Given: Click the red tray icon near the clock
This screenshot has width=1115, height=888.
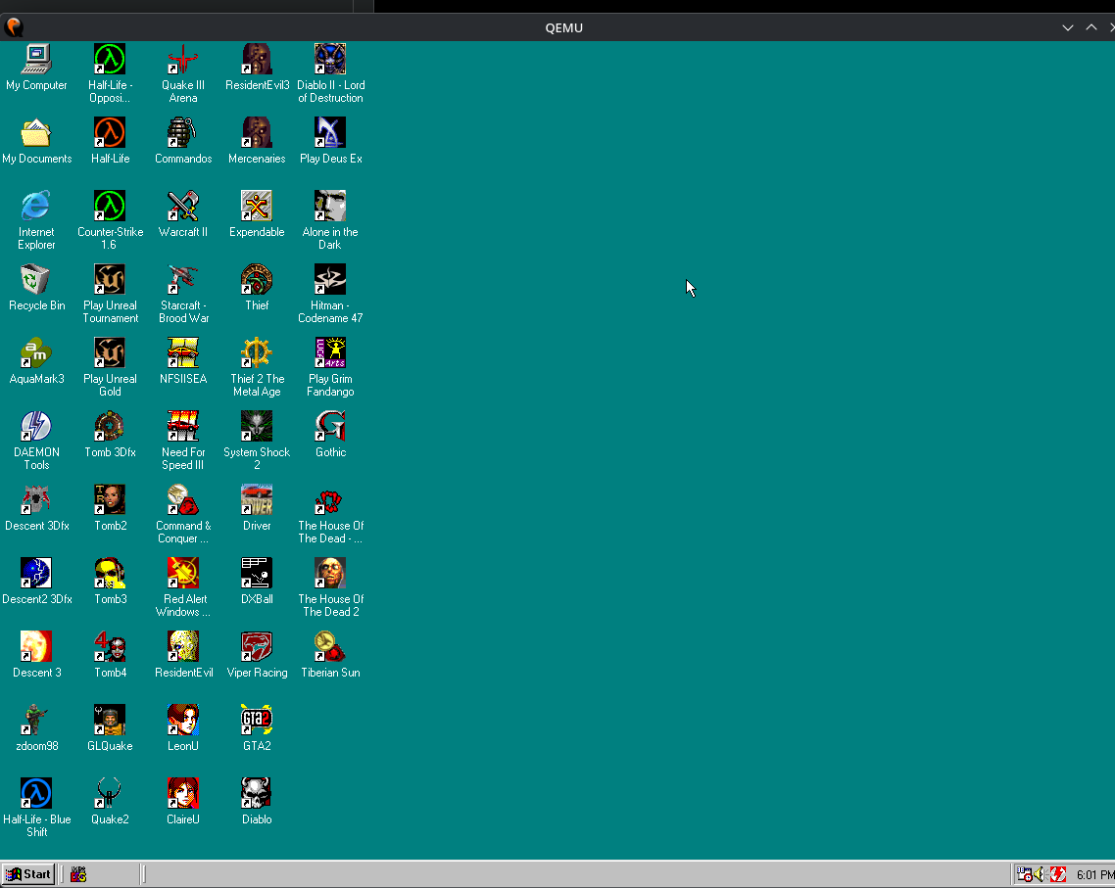Looking at the screenshot, I should point(1058,874).
